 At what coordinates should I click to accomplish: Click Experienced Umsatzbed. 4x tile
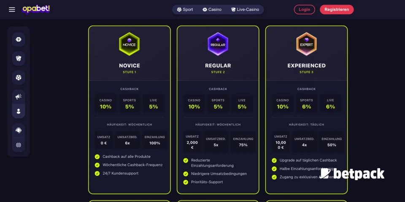click(304, 142)
